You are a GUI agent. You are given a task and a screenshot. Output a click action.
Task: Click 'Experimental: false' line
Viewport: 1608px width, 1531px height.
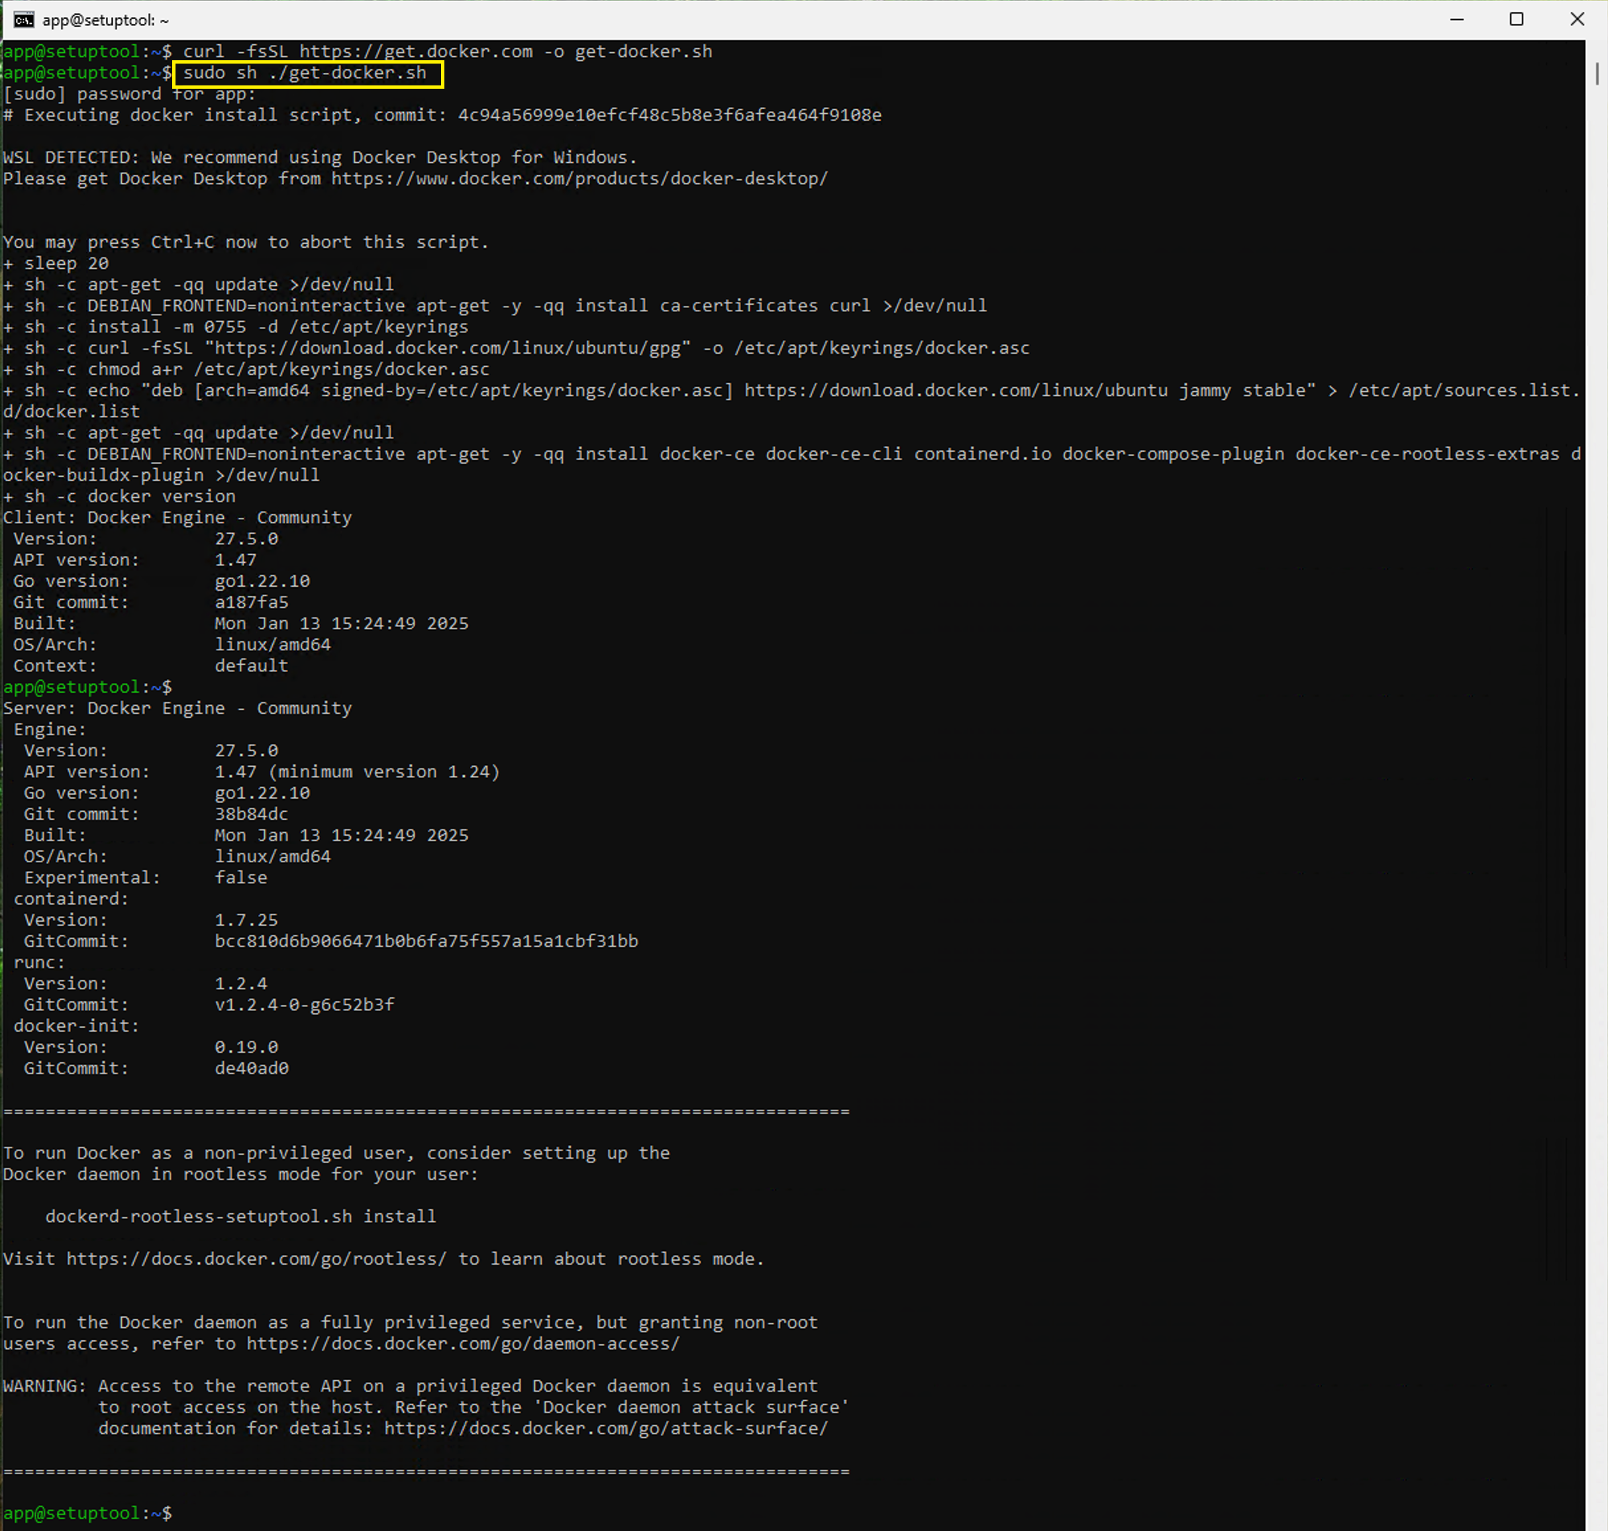click(145, 878)
